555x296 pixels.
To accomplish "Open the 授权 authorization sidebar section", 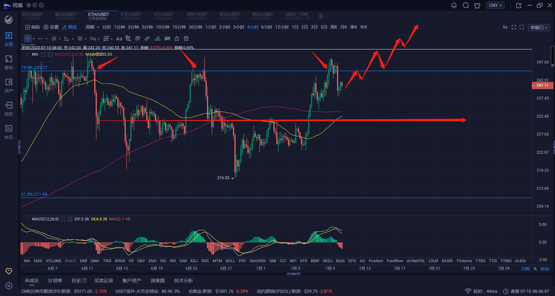I will pos(9,109).
